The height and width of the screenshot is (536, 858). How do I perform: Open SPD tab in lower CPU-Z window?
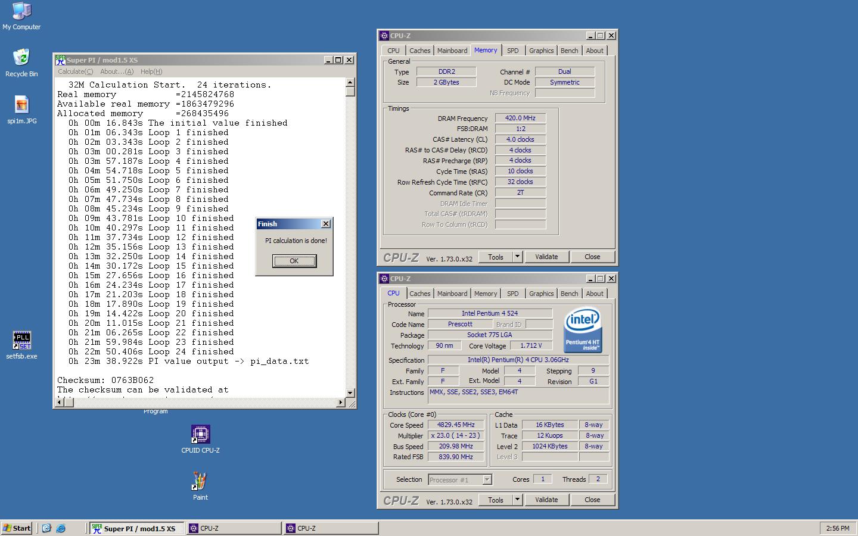click(512, 294)
